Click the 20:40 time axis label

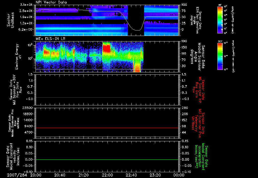59,175
